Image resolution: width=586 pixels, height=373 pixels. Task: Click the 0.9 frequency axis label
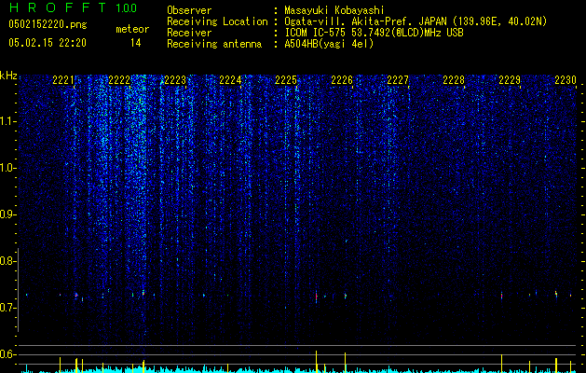[x=7, y=214]
